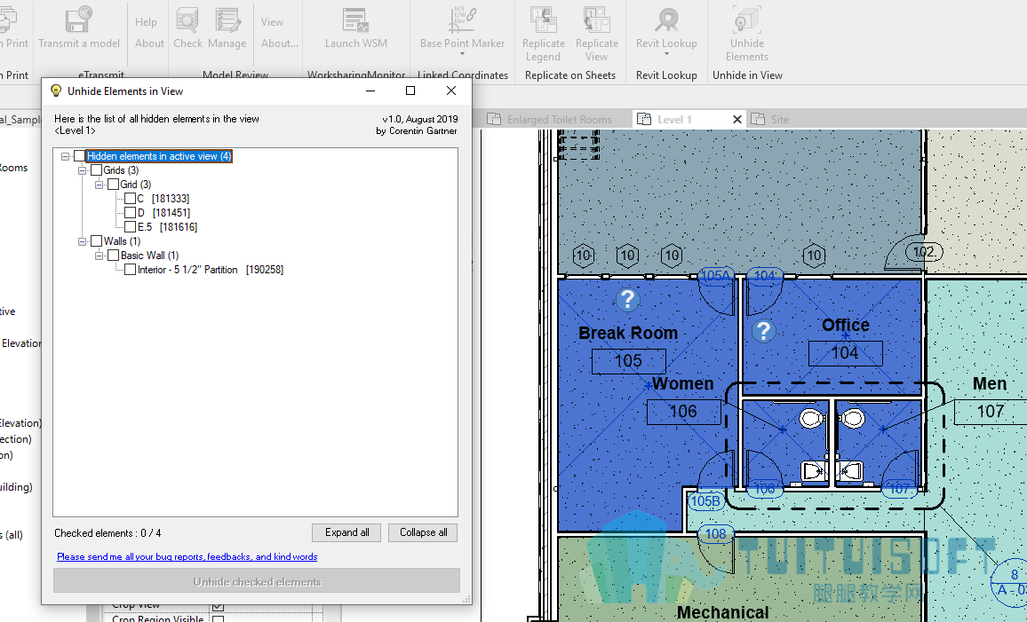Check the grid D [181451] checkbox
This screenshot has height=622, width=1027.
point(130,213)
